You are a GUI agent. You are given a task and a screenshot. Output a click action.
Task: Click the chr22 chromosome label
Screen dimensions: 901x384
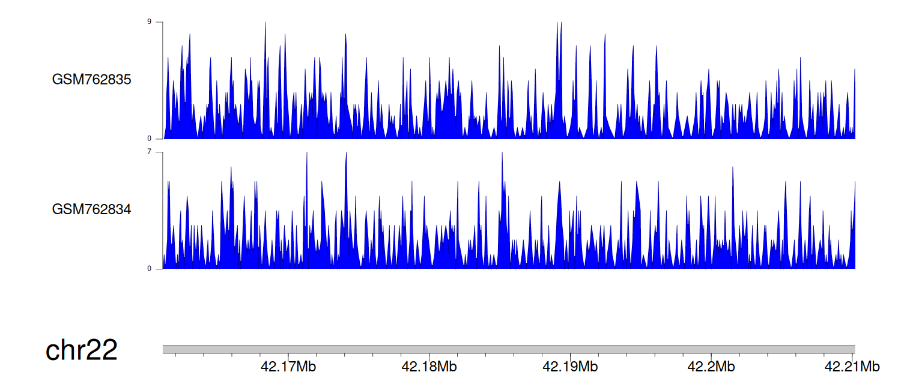pos(81,350)
